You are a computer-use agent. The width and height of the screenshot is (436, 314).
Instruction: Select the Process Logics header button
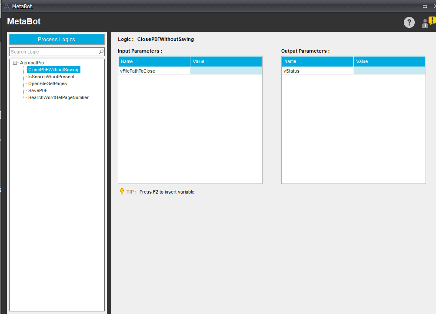[57, 40]
